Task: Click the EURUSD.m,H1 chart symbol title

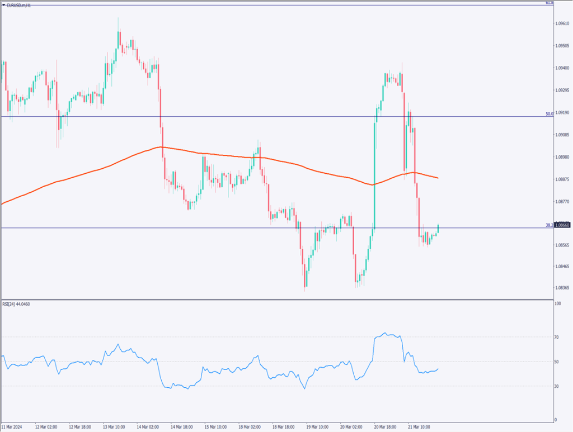Action: 18,4
